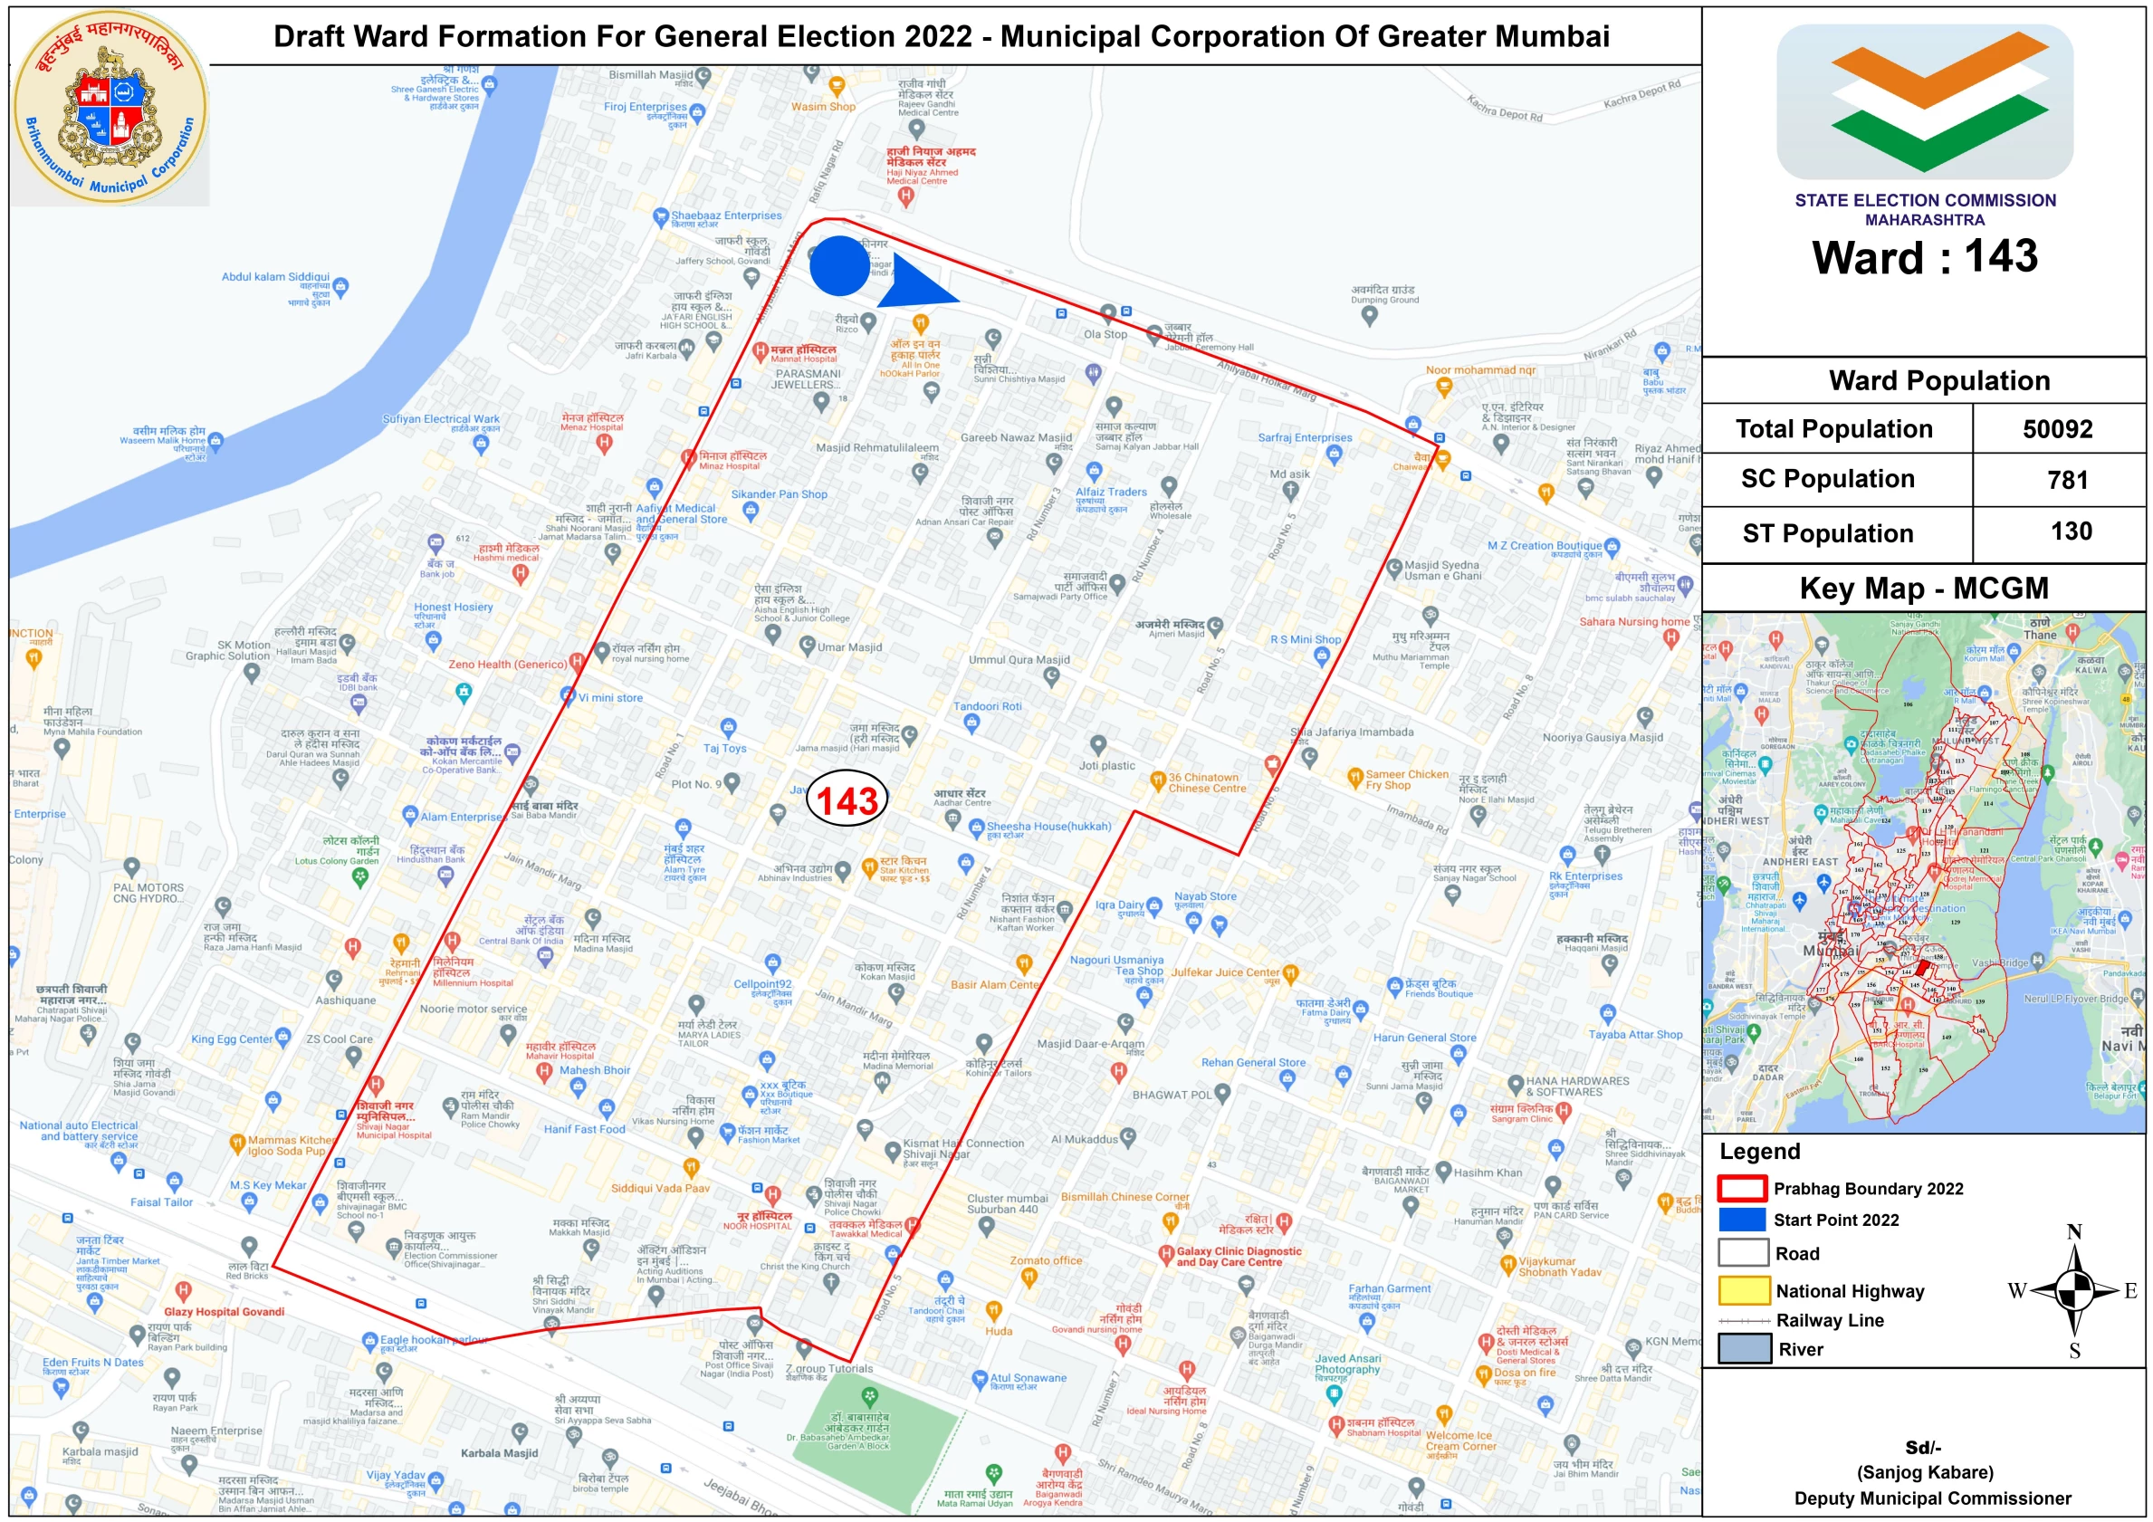This screenshot has width=2153, height=1522.
Task: Click the Sheesha House(hukkah) label
Action: (x=1048, y=826)
